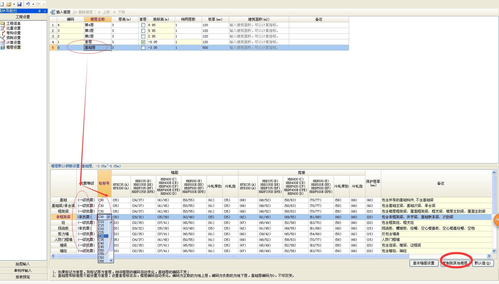This screenshot has width=499, height=284.
Task: Toggle 首层 checkbox for 第3层 row
Action: click(x=143, y=31)
